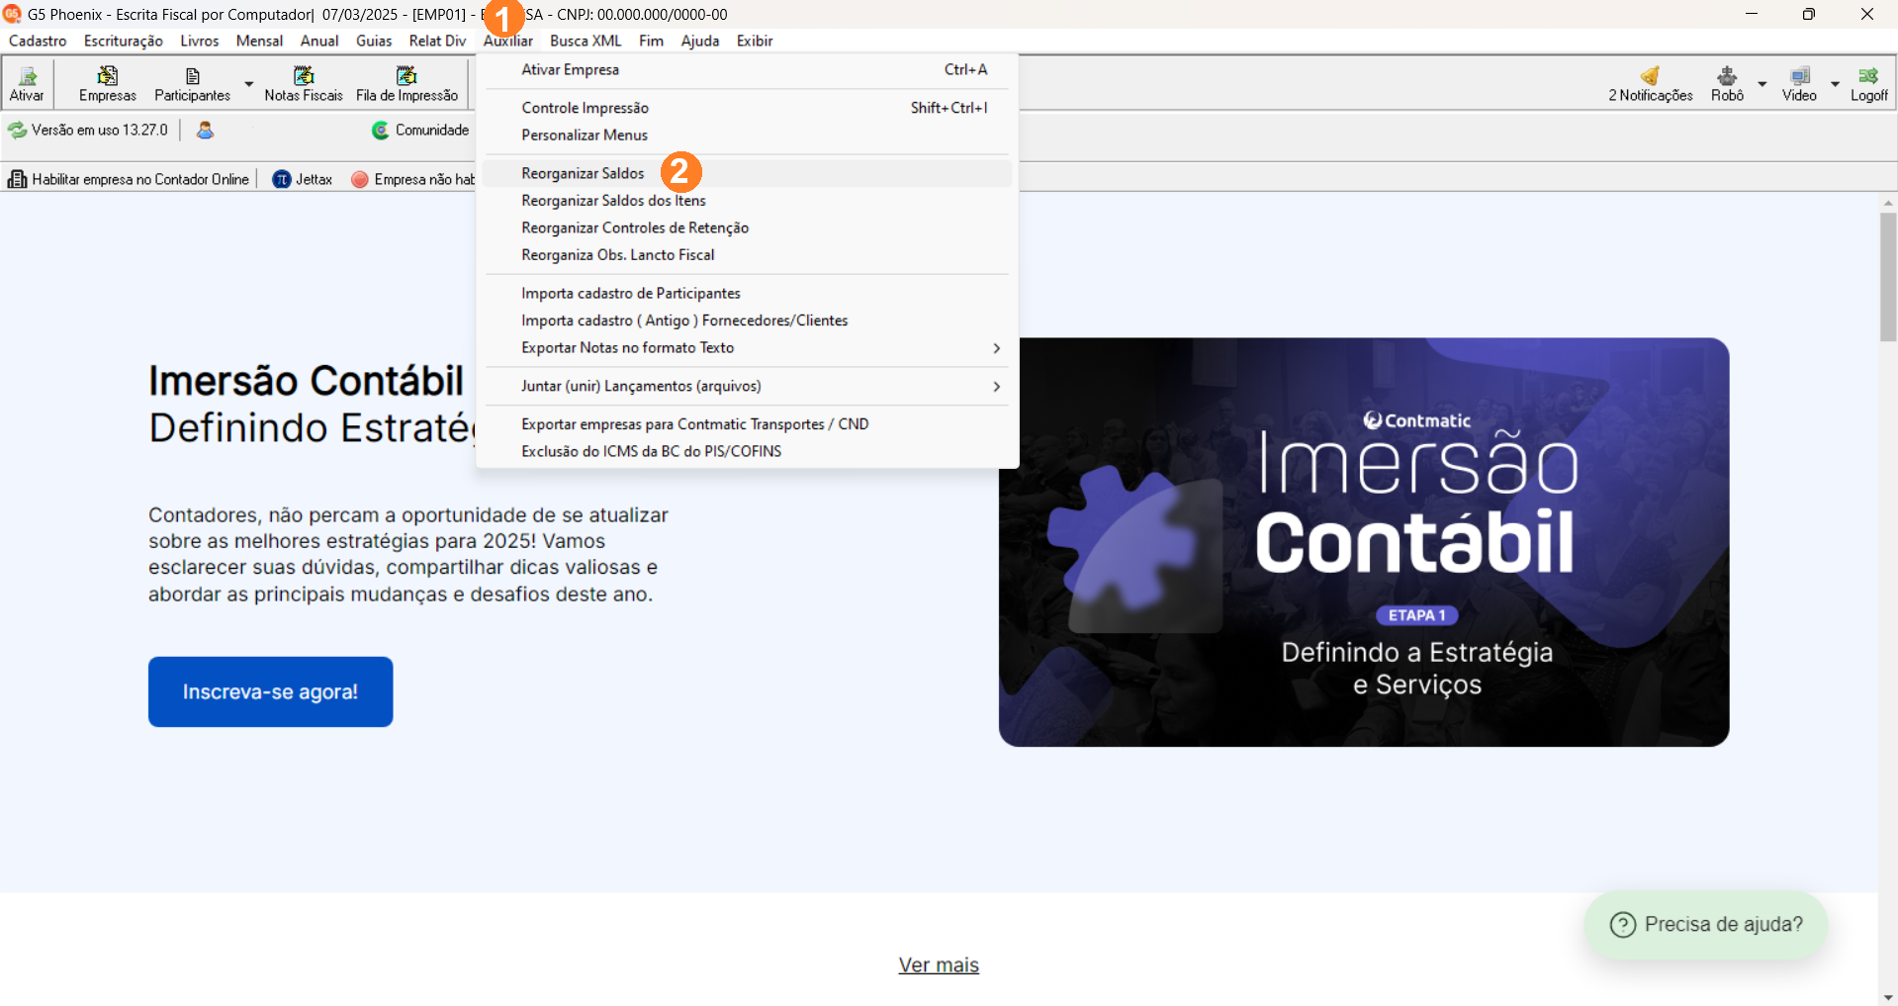Select Exportar empresas para Contmatic Transportes / CND
This screenshot has width=1898, height=1006.
coord(747,424)
